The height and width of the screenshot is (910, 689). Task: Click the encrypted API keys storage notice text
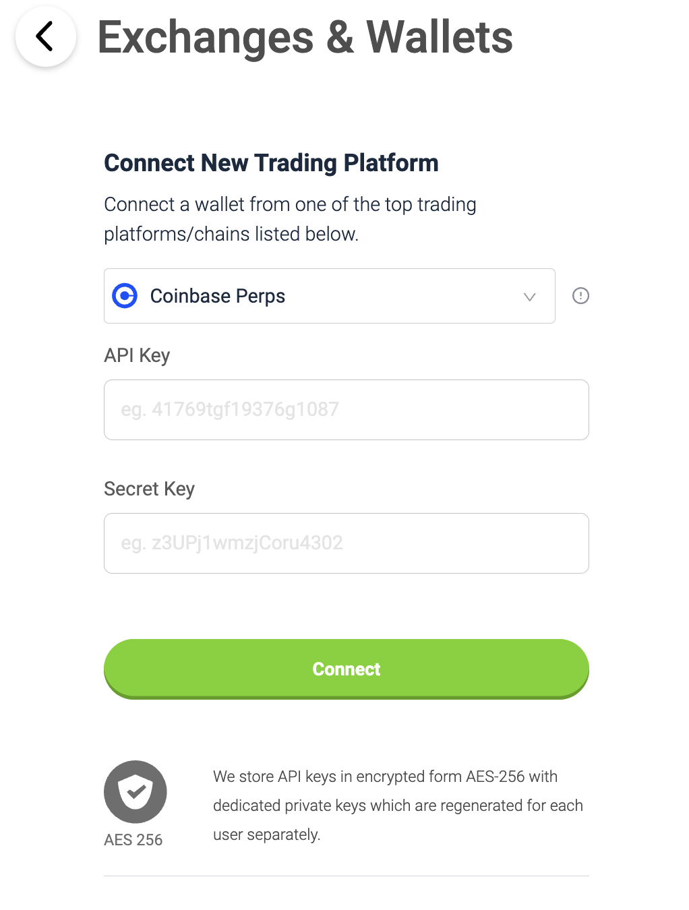click(398, 806)
